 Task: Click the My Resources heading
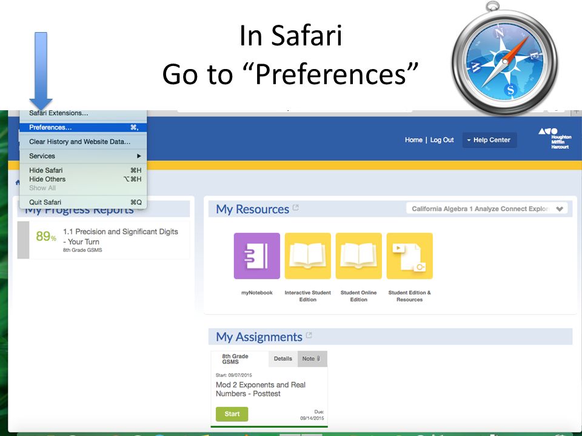(x=252, y=209)
